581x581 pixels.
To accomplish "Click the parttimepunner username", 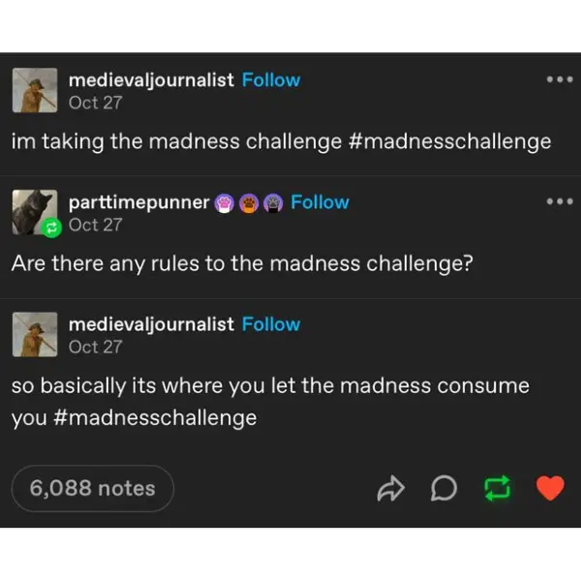I will pyautogui.click(x=139, y=202).
